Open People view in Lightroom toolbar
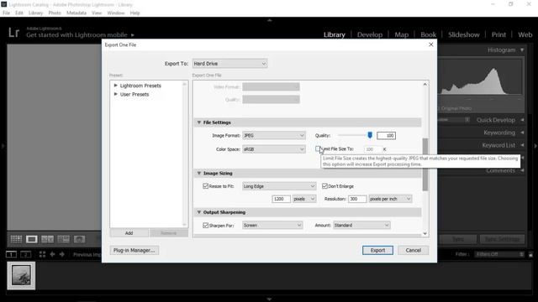Viewport: 538px width, 302px height. [x=79, y=239]
